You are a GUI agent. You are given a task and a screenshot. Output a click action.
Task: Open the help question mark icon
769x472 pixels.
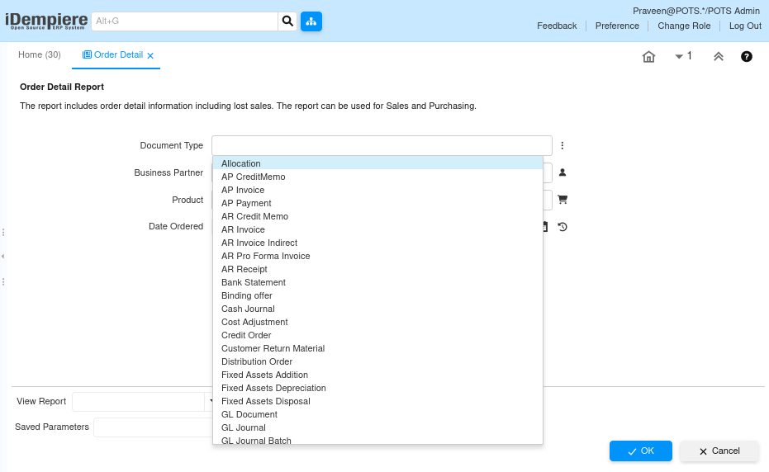[x=746, y=57]
